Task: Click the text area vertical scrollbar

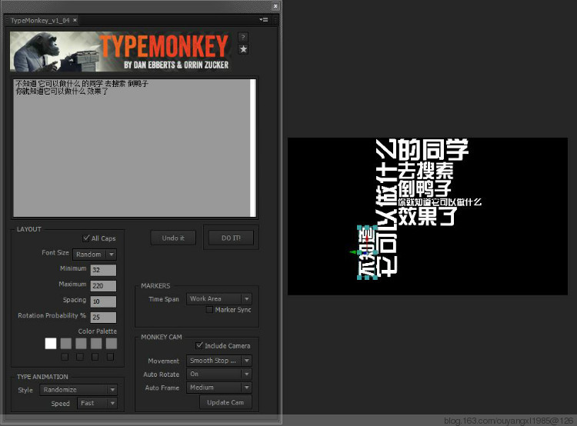Action: (253, 148)
